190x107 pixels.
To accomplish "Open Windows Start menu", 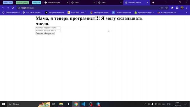I will point(4,104).
